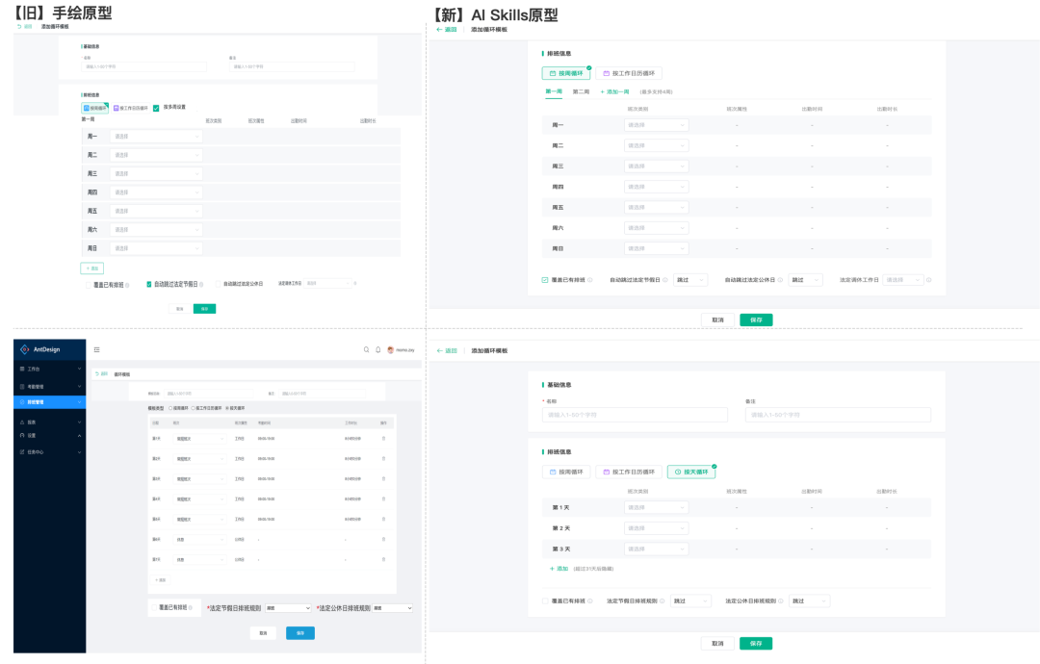Open notifications bell in AntDesign header
This screenshot has width=1040, height=664.
coord(378,349)
